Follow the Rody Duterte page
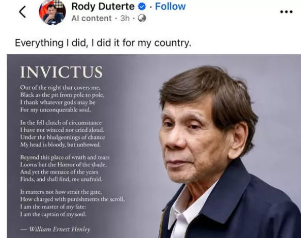301x238 pixels. tap(170, 7)
